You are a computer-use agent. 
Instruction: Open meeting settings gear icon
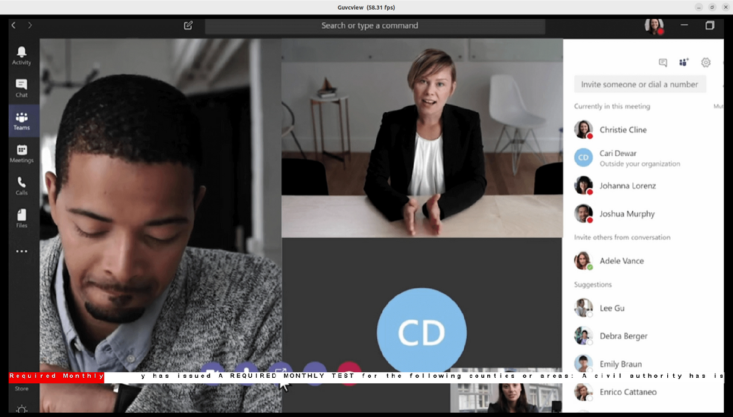click(705, 62)
